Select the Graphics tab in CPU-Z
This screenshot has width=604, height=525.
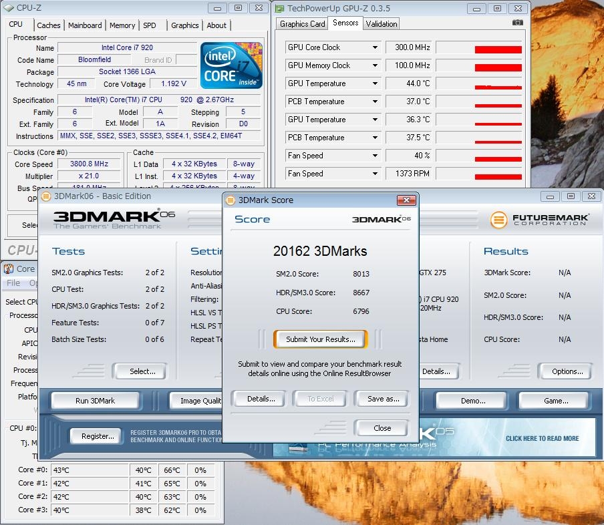pos(185,25)
